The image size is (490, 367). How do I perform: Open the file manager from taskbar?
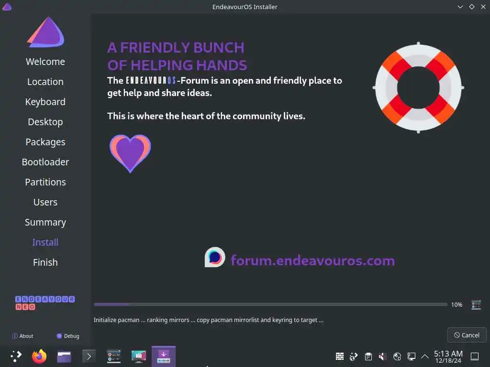click(x=64, y=356)
